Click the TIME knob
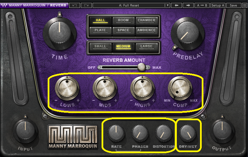 coord(60,33)
